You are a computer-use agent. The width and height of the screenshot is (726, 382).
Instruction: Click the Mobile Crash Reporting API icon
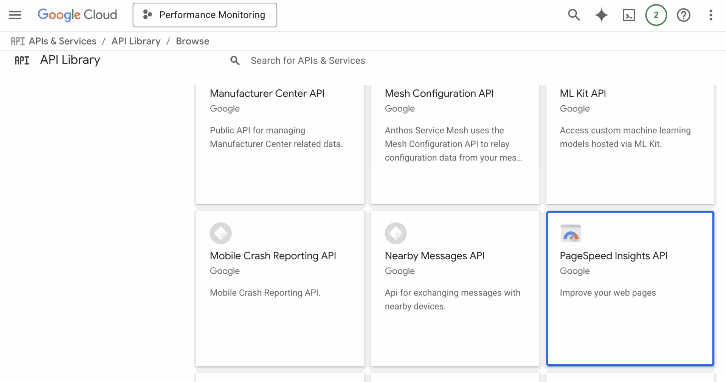pos(221,233)
